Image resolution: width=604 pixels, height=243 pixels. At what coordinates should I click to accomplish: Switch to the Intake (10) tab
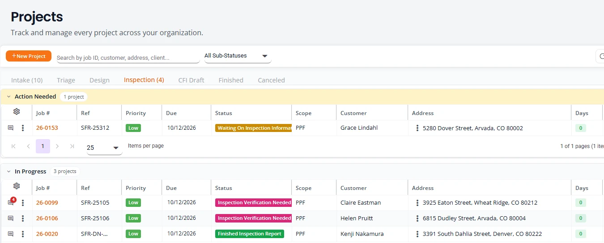point(27,80)
